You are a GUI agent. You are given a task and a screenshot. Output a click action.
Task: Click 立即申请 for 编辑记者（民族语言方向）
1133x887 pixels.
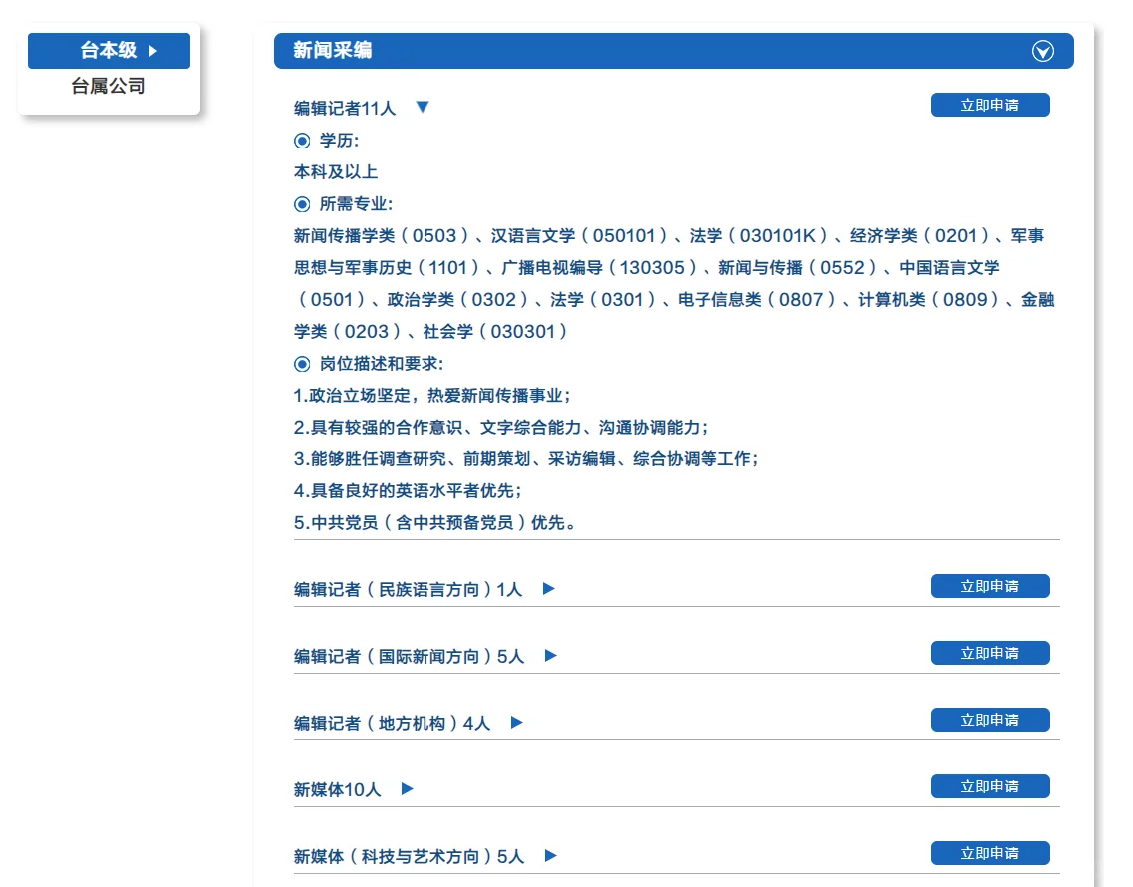pos(991,586)
